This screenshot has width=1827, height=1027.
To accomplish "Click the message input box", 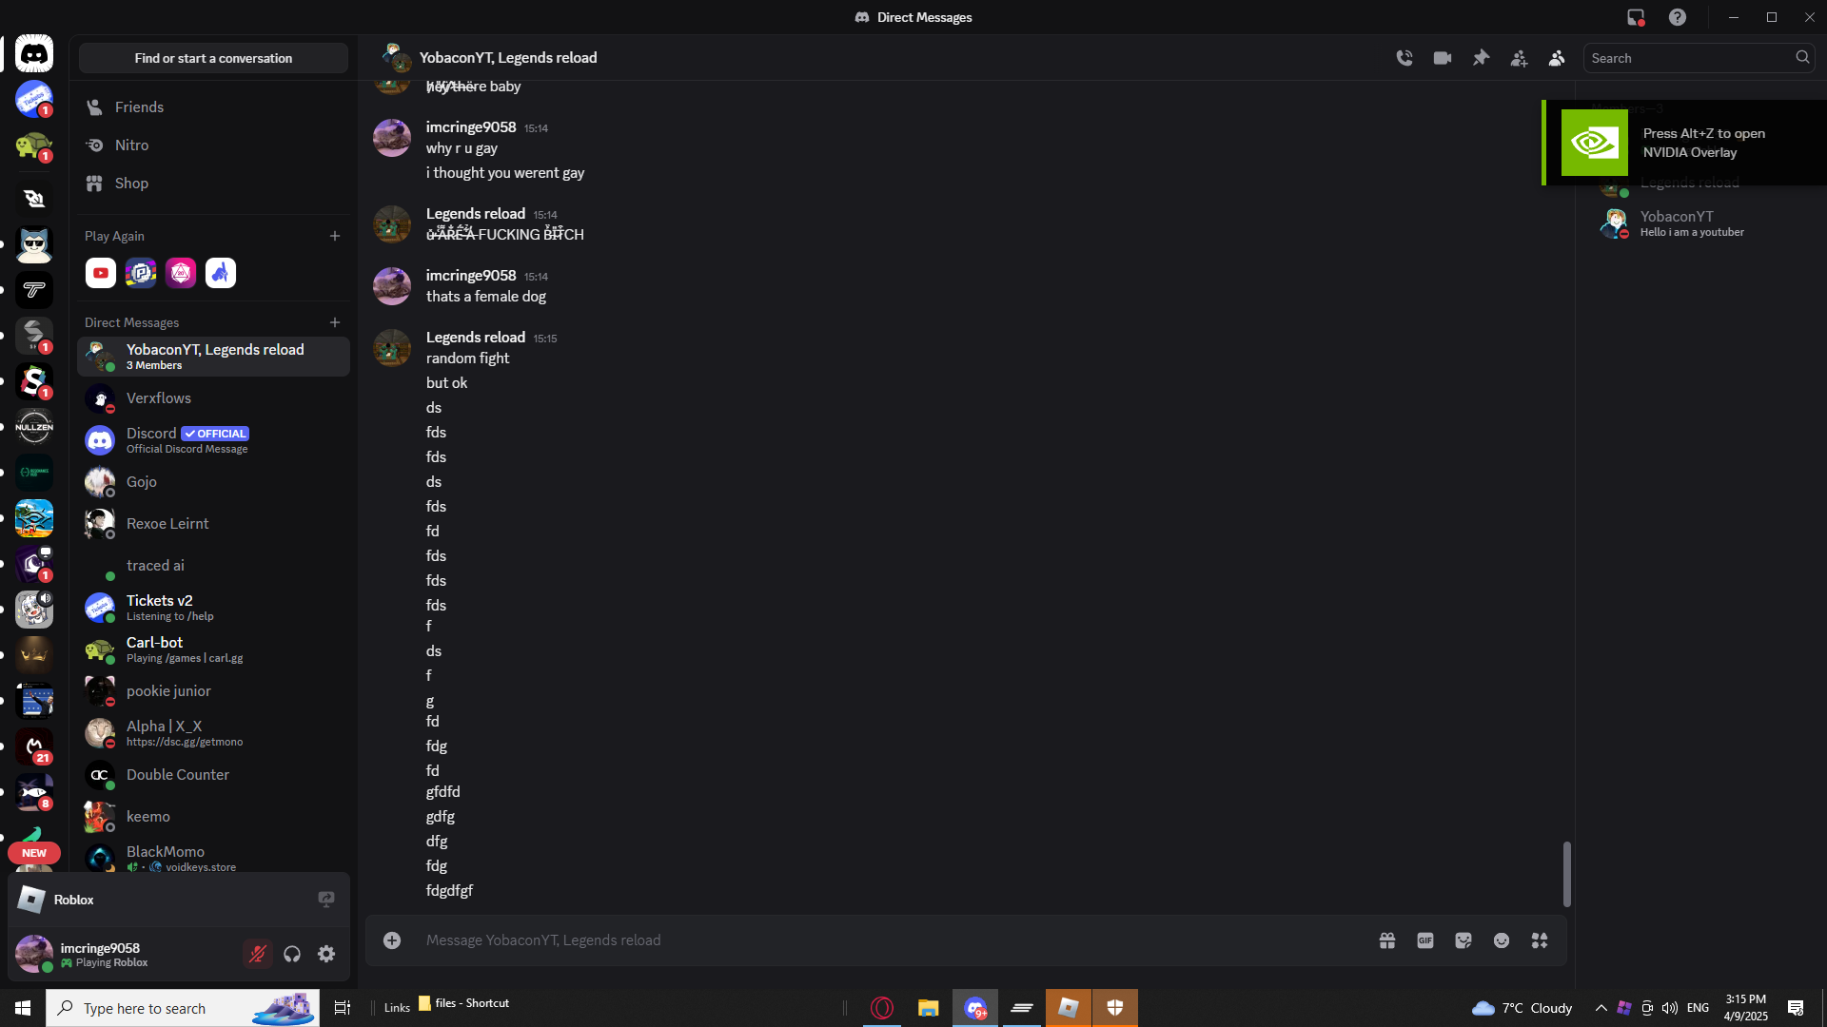I will (x=893, y=940).
